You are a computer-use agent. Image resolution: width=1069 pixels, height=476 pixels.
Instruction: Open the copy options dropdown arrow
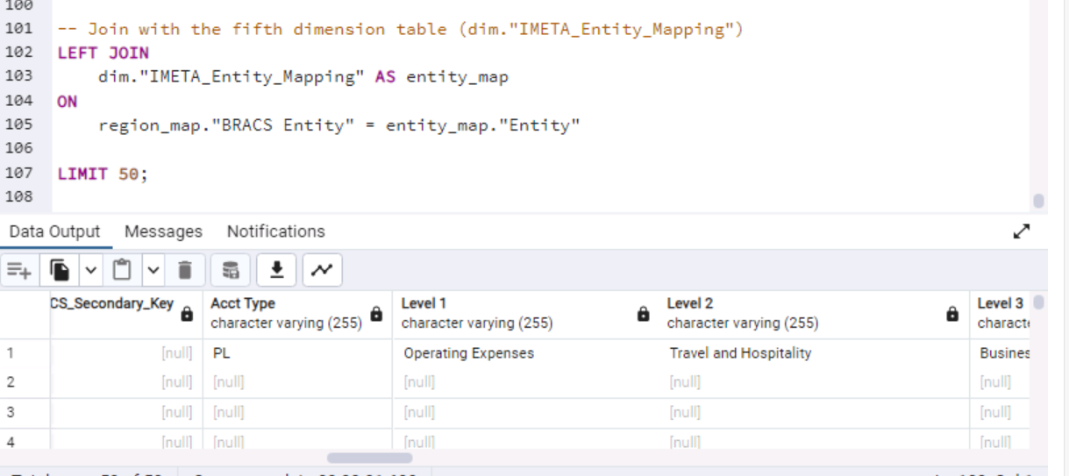click(x=91, y=270)
